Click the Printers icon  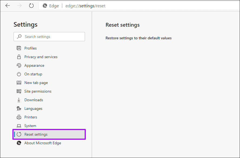pos(19,117)
